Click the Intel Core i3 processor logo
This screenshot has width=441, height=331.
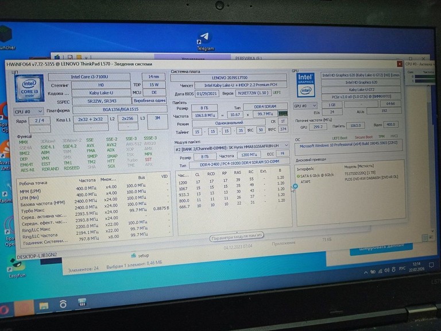[x=29, y=88]
